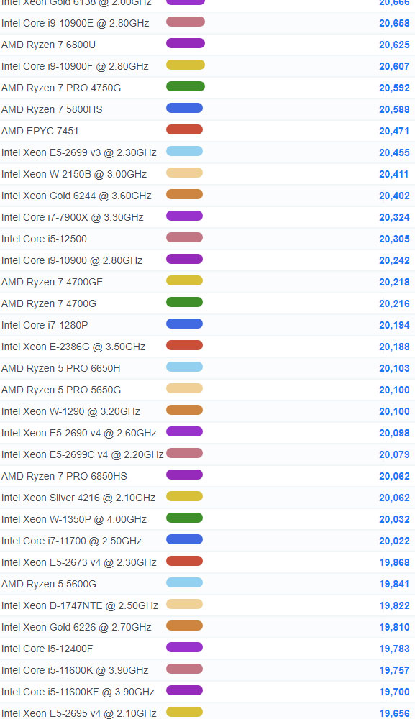Click the tan bar for Xeon W-2150B
Image resolution: width=415 pixels, height=719 pixels.
pos(184,173)
